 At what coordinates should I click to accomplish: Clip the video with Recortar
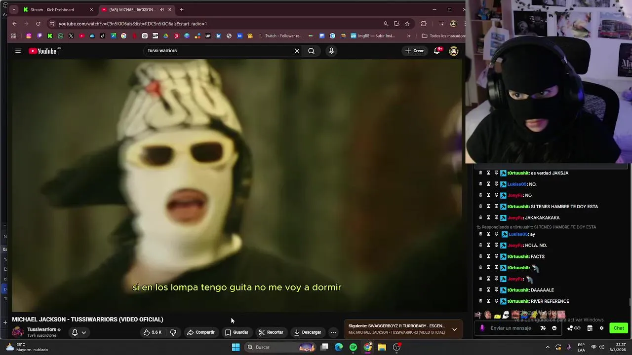point(271,332)
